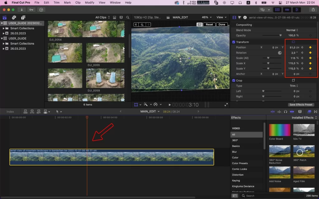Open the Window menu
The image size is (319, 199).
click(x=115, y=2)
